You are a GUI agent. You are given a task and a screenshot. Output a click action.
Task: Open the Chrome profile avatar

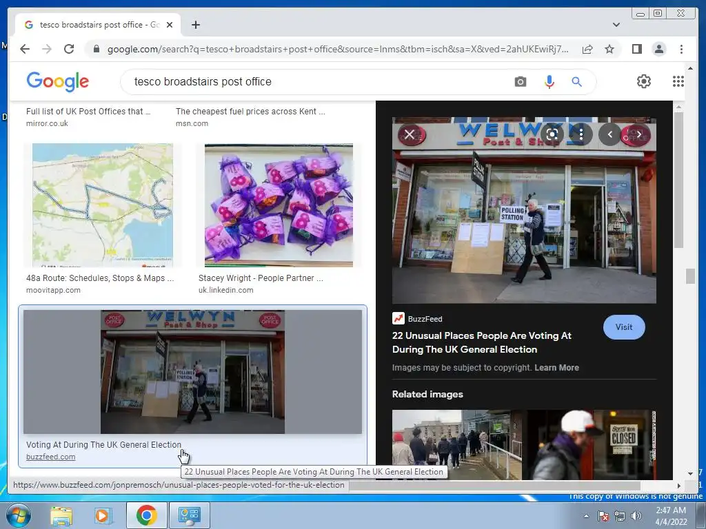(658, 49)
